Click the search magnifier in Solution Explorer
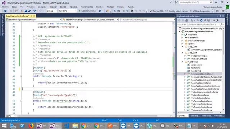Viewport: 230px width, 129px height. (221, 24)
